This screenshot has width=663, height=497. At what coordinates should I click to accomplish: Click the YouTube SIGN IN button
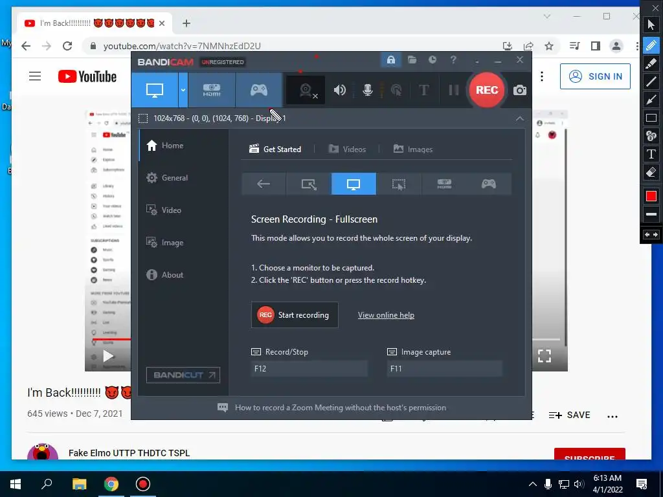[595, 76]
